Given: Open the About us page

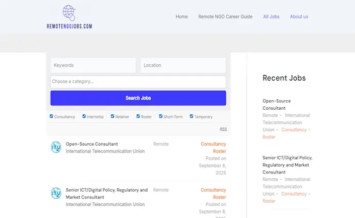Looking at the screenshot, I should pyautogui.click(x=299, y=17).
